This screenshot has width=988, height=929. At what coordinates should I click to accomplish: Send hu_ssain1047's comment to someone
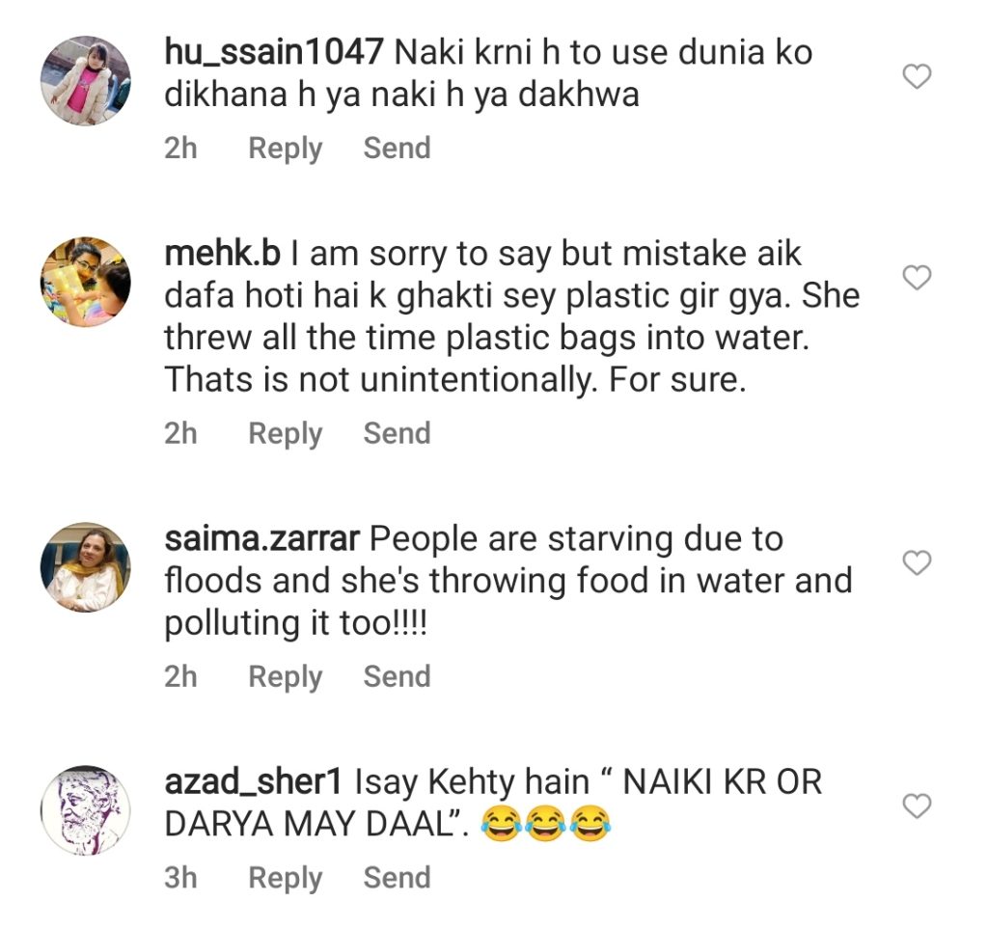point(397,149)
